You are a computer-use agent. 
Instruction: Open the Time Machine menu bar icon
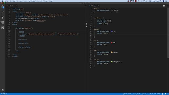coord(138,1)
